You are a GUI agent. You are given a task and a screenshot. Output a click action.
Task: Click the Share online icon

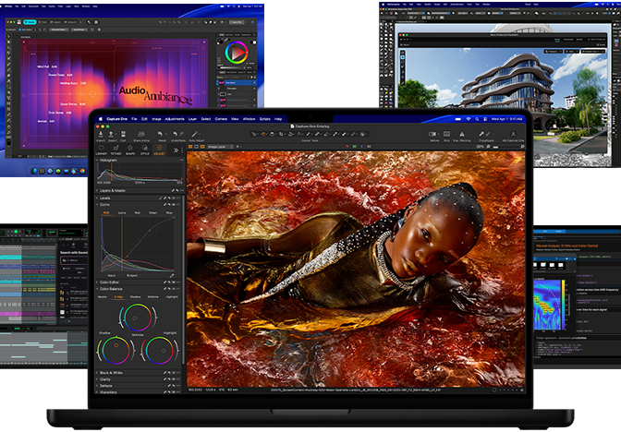141,134
